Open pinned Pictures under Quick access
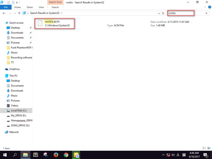This screenshot has width=212, height=159. [15, 43]
